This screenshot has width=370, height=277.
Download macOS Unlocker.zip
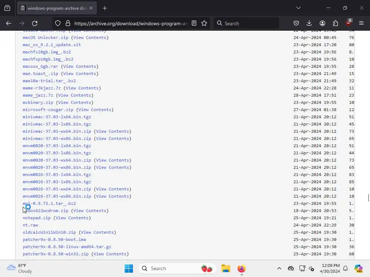point(45,38)
